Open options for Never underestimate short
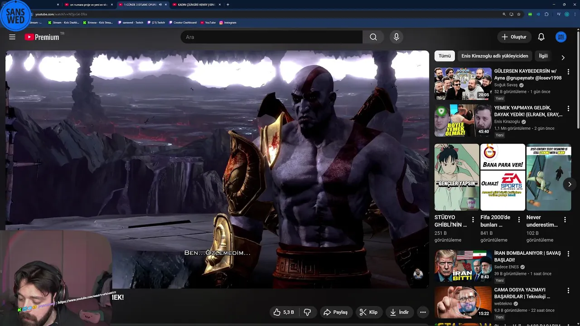580x326 pixels. click(565, 220)
